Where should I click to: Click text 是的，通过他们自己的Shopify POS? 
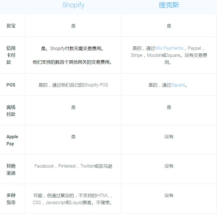(73, 85)
